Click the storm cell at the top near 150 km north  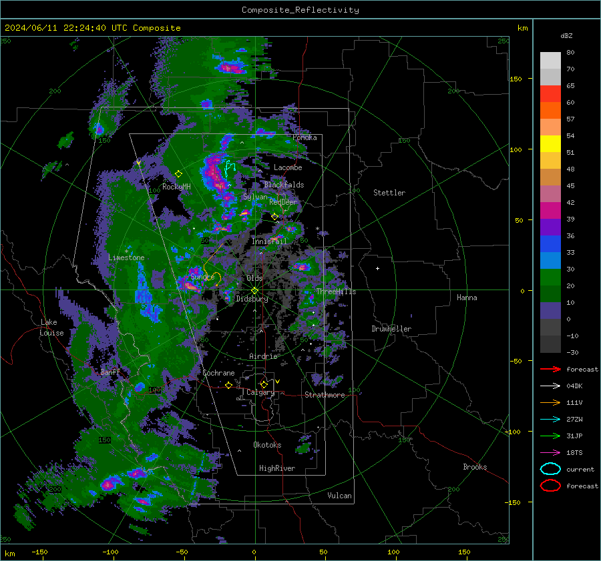(231, 68)
